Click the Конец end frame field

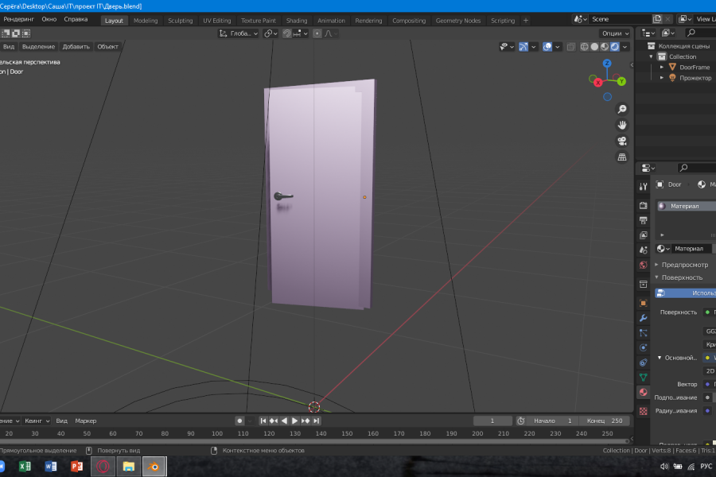click(x=605, y=421)
